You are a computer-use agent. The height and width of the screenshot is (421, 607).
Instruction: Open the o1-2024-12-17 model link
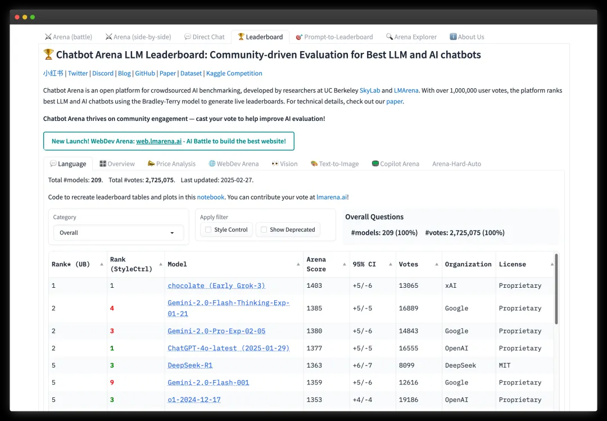click(x=194, y=399)
